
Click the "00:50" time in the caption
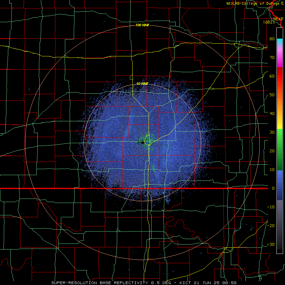point(230,283)
